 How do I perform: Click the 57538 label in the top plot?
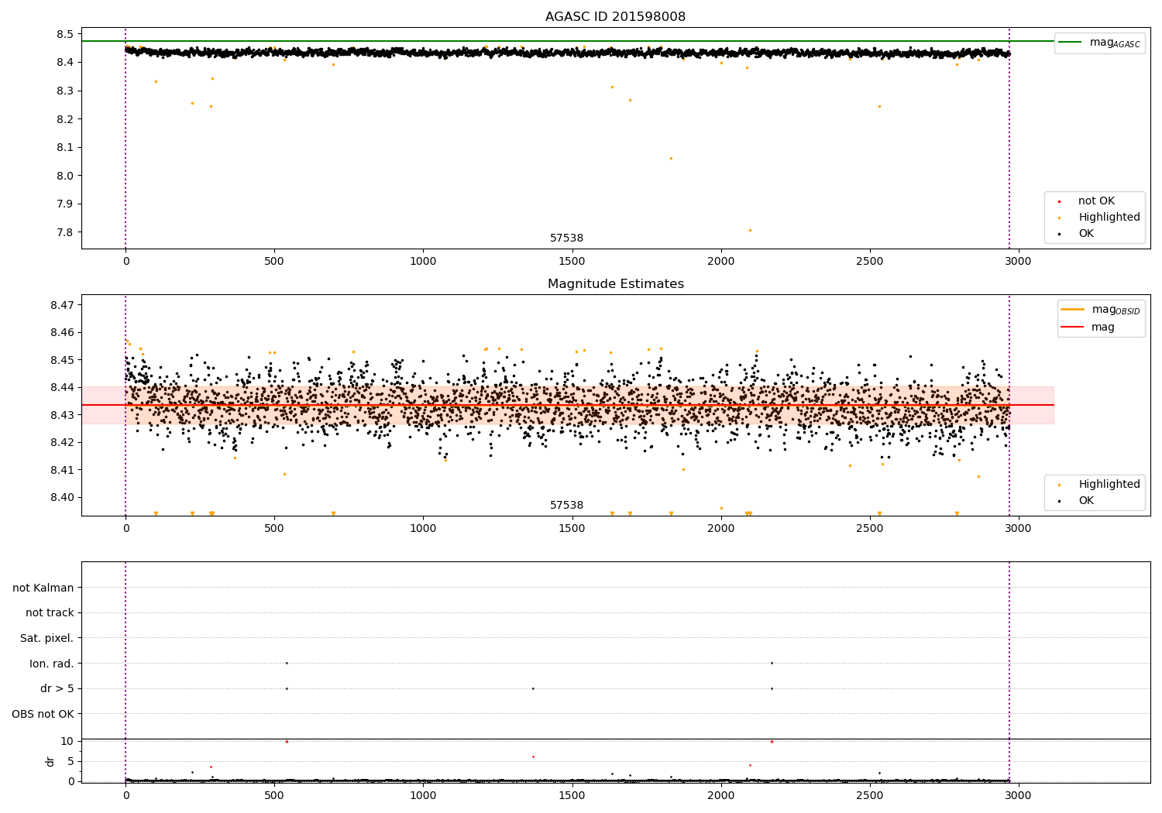(x=566, y=238)
